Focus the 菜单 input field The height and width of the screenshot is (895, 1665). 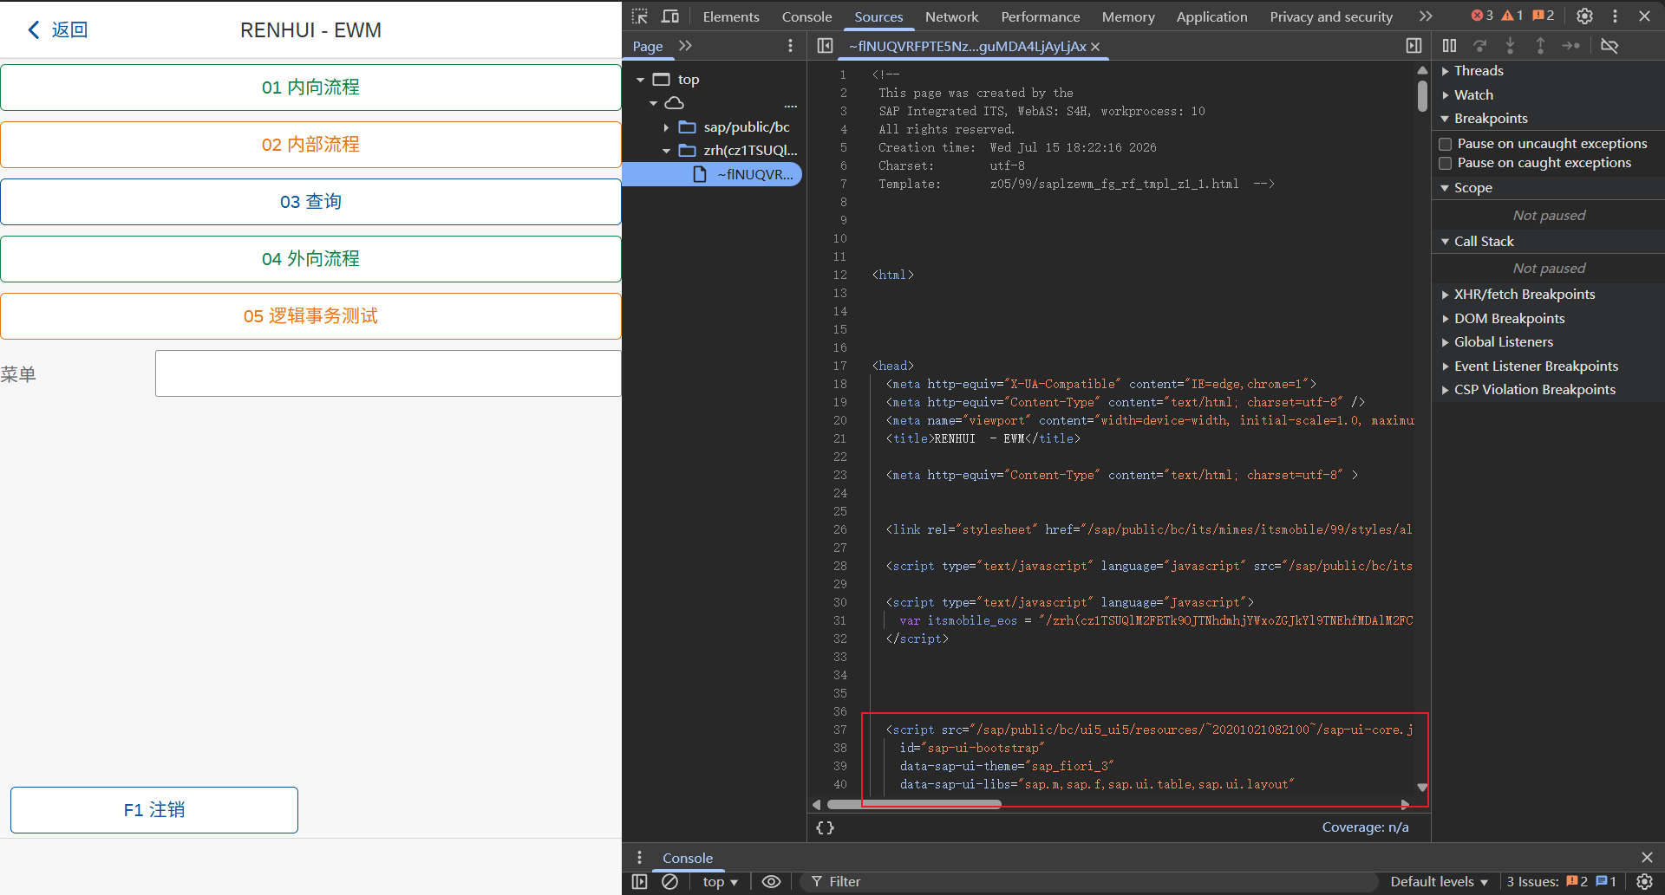388,373
